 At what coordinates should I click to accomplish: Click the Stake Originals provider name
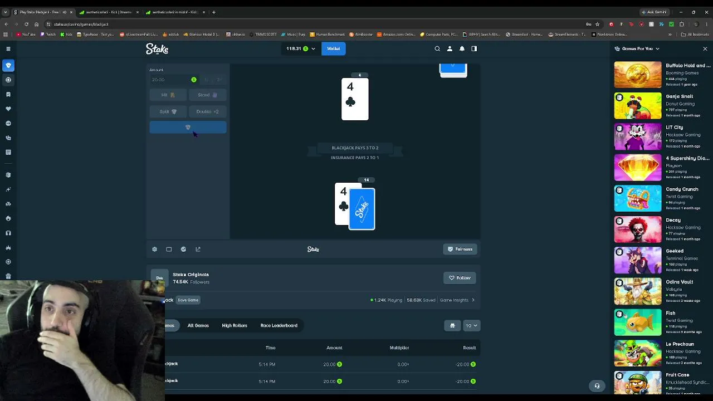click(191, 275)
